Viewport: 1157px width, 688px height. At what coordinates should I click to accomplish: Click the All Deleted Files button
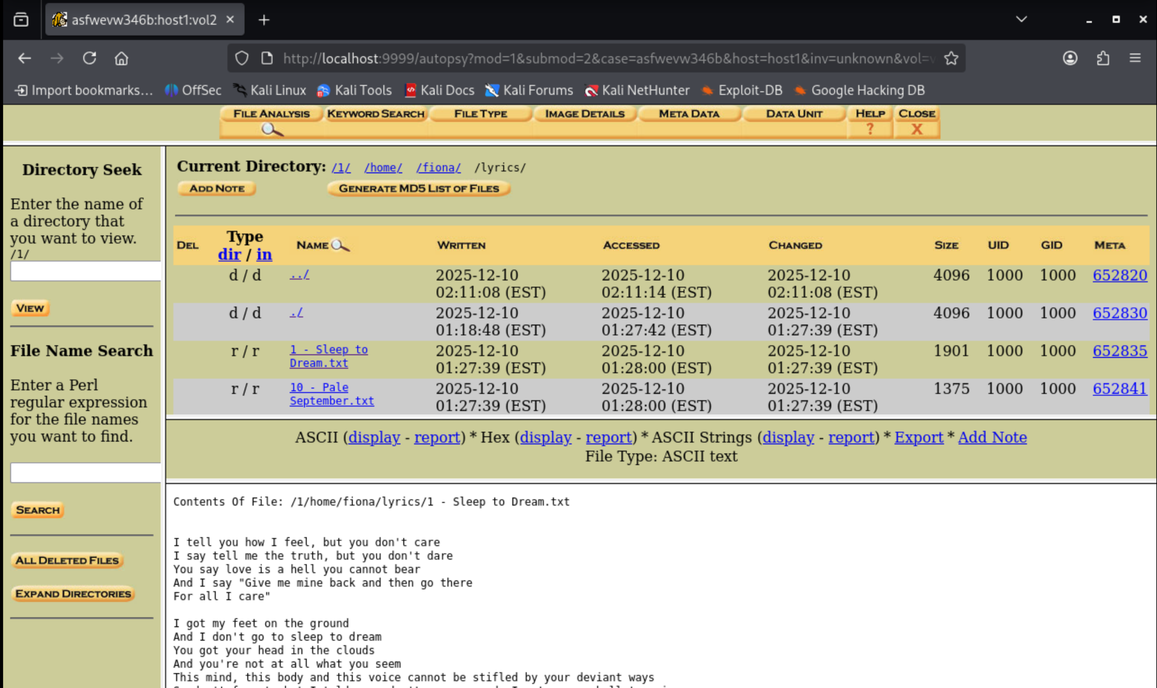pyautogui.click(x=67, y=561)
